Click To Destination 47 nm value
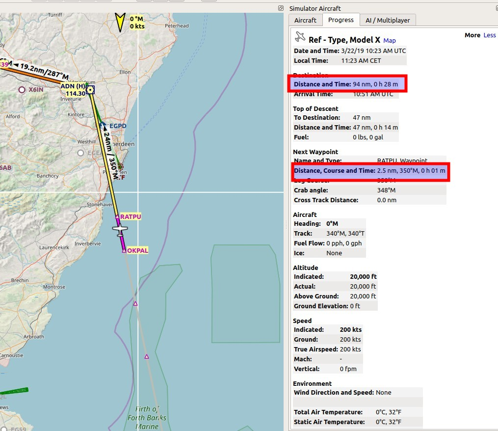498x431 pixels. pyautogui.click(x=362, y=118)
